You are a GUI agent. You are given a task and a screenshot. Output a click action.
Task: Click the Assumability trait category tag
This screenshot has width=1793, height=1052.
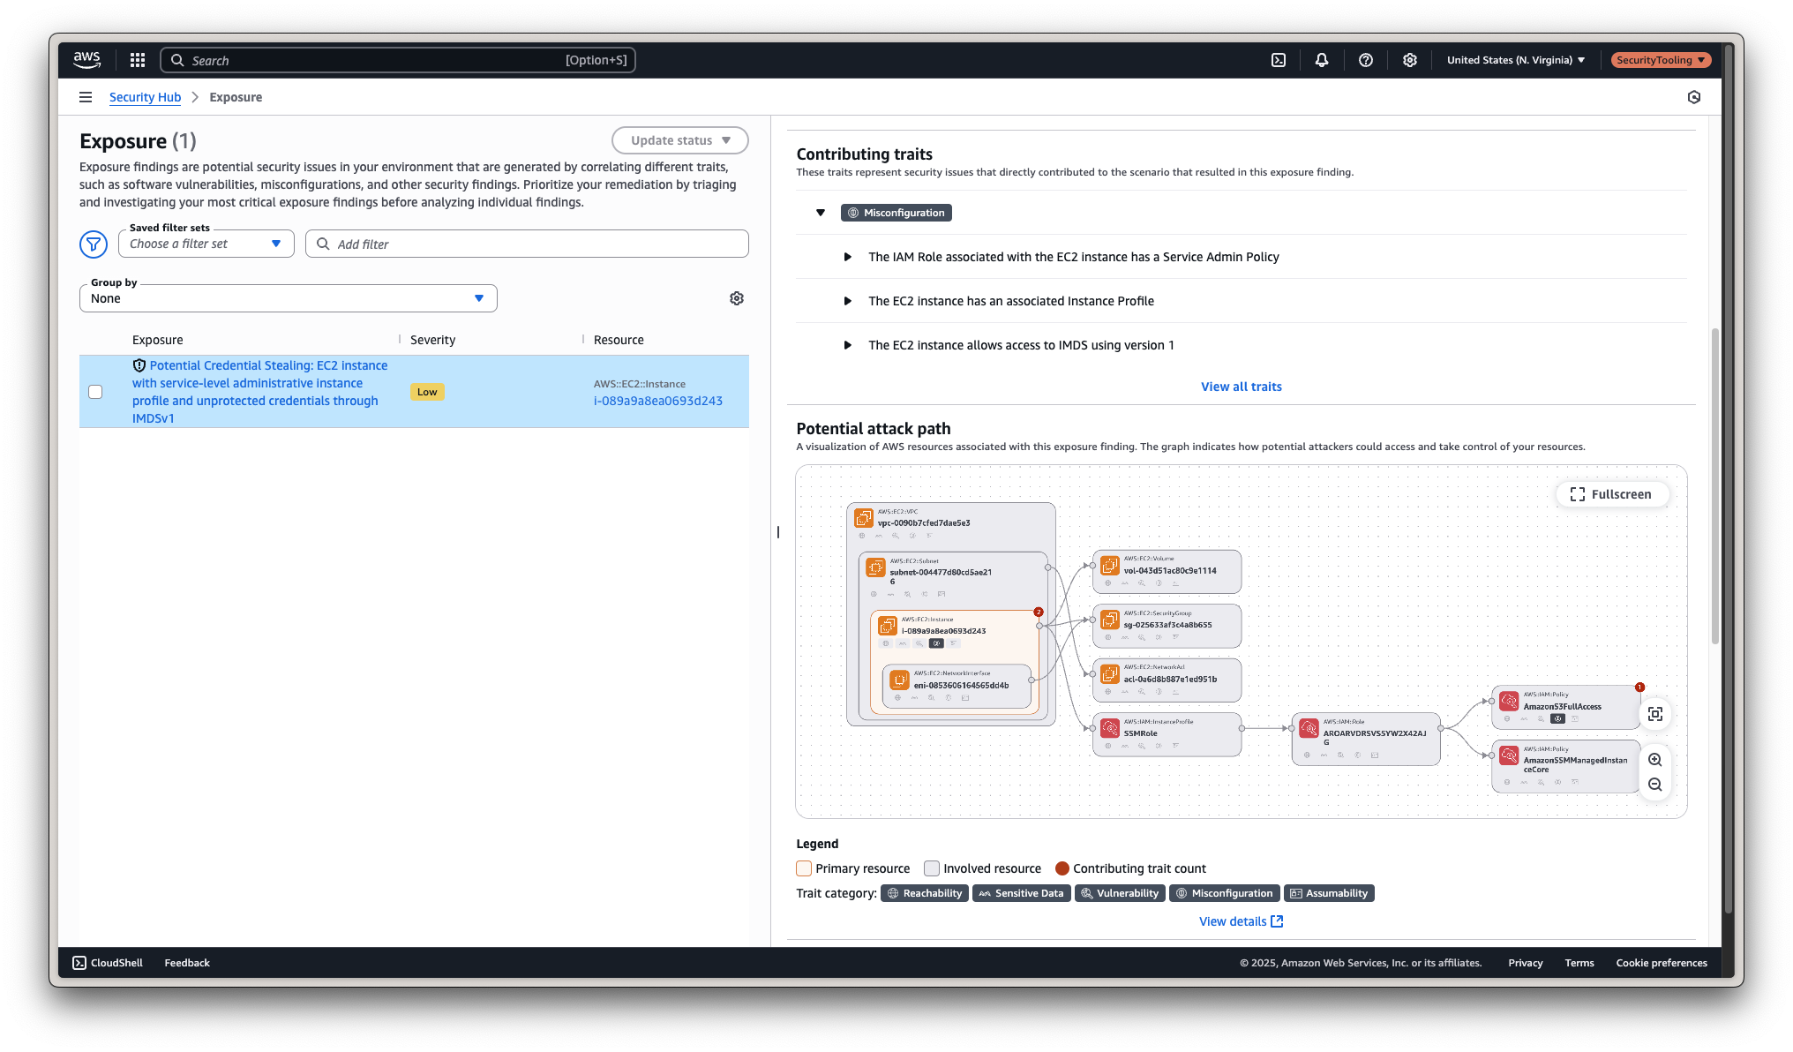[x=1329, y=893]
